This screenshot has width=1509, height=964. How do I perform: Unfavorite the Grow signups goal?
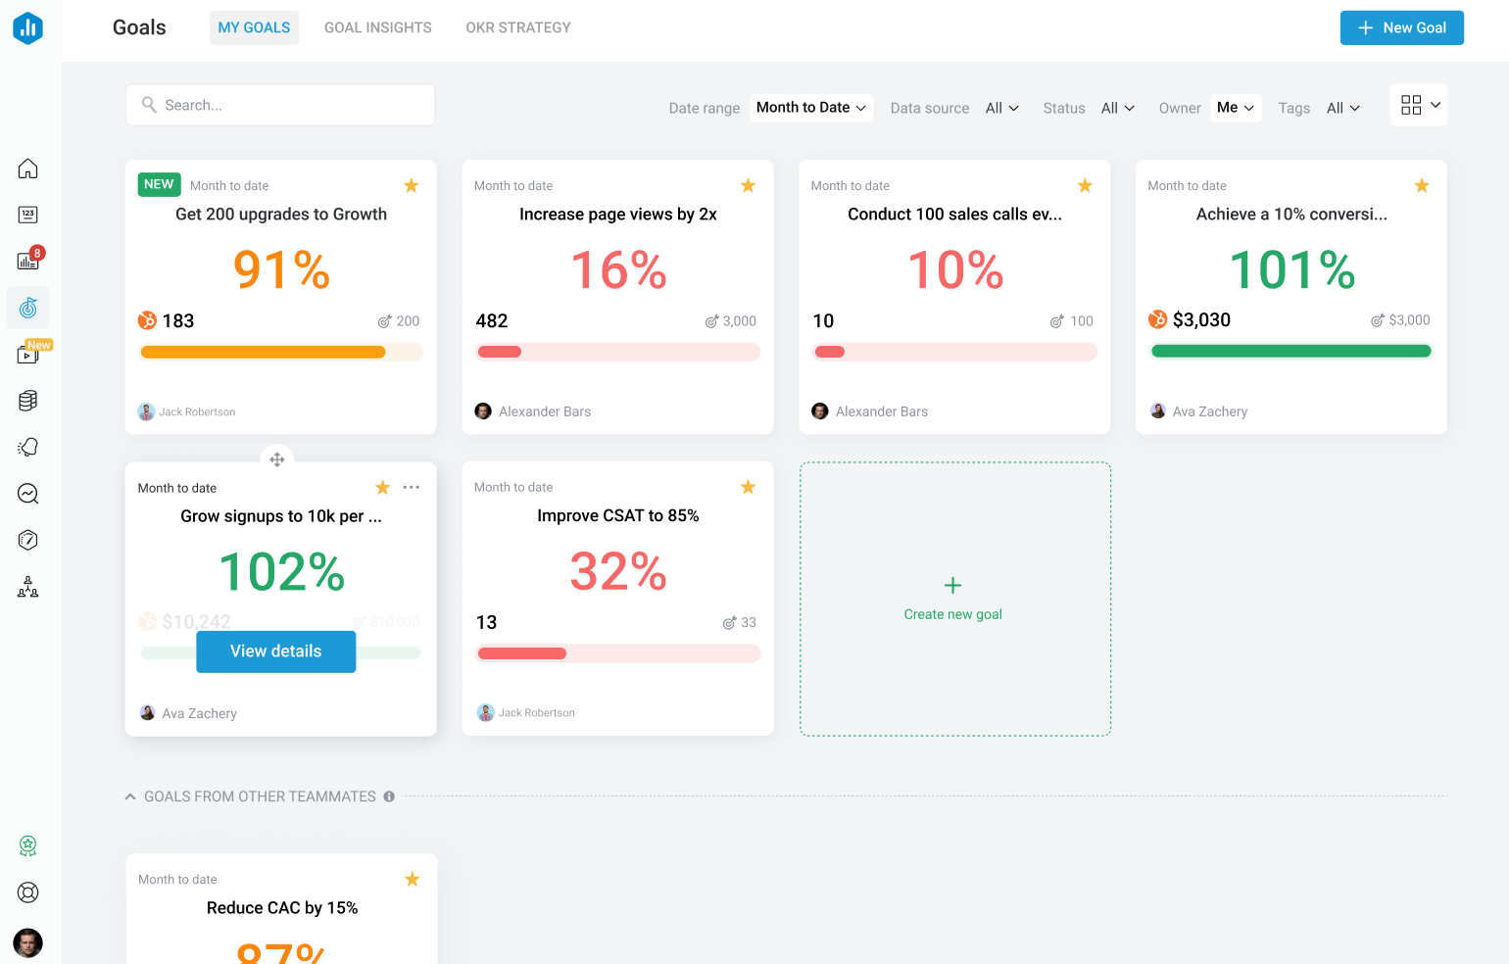pos(382,486)
